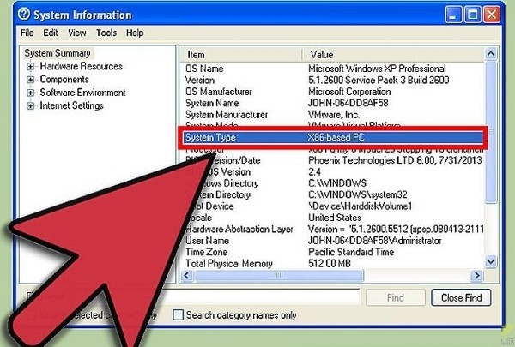Expand the Hardware Resources tree node
515x347 pixels.
pos(31,67)
